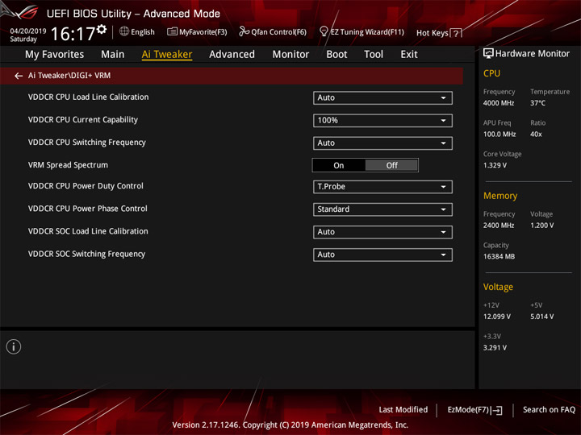Click the Ai Tweaker\DIGI+ VRM breadcrumb text
Screen dimensions: 581x435
[x=69, y=76]
